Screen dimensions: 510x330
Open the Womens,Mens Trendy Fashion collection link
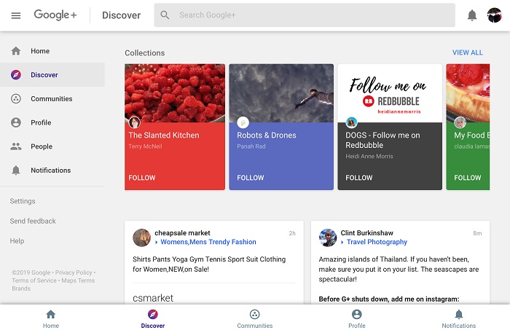pyautogui.click(x=208, y=242)
